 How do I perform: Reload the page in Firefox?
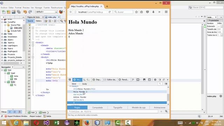(x=110, y=12)
